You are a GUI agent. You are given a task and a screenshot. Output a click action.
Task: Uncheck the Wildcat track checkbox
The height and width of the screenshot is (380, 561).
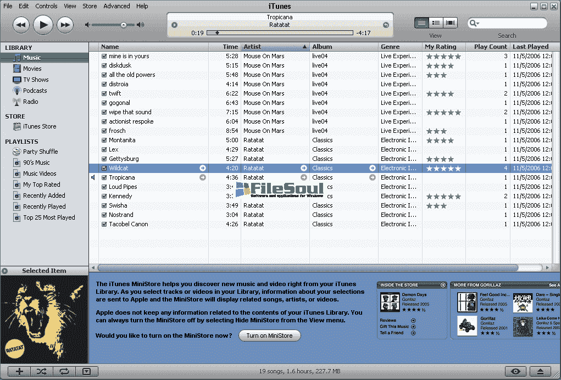pos(104,167)
